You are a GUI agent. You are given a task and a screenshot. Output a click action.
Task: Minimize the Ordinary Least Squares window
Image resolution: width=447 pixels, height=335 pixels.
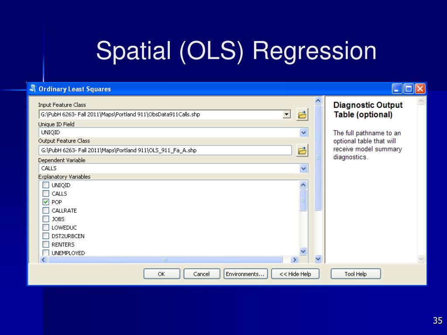[397, 89]
